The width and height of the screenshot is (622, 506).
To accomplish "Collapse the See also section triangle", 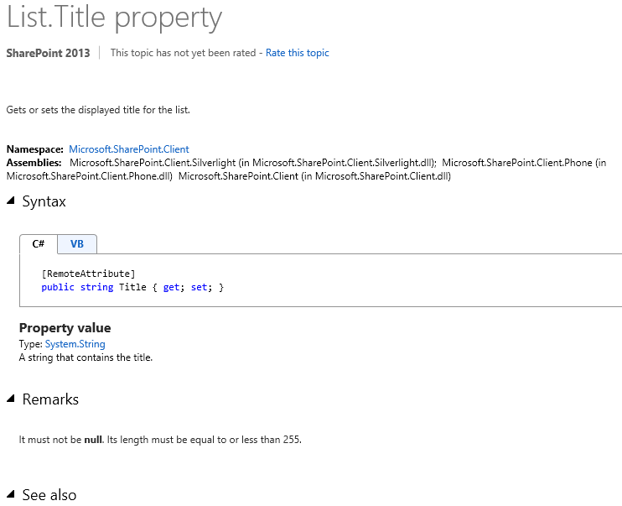I will 11,494.
